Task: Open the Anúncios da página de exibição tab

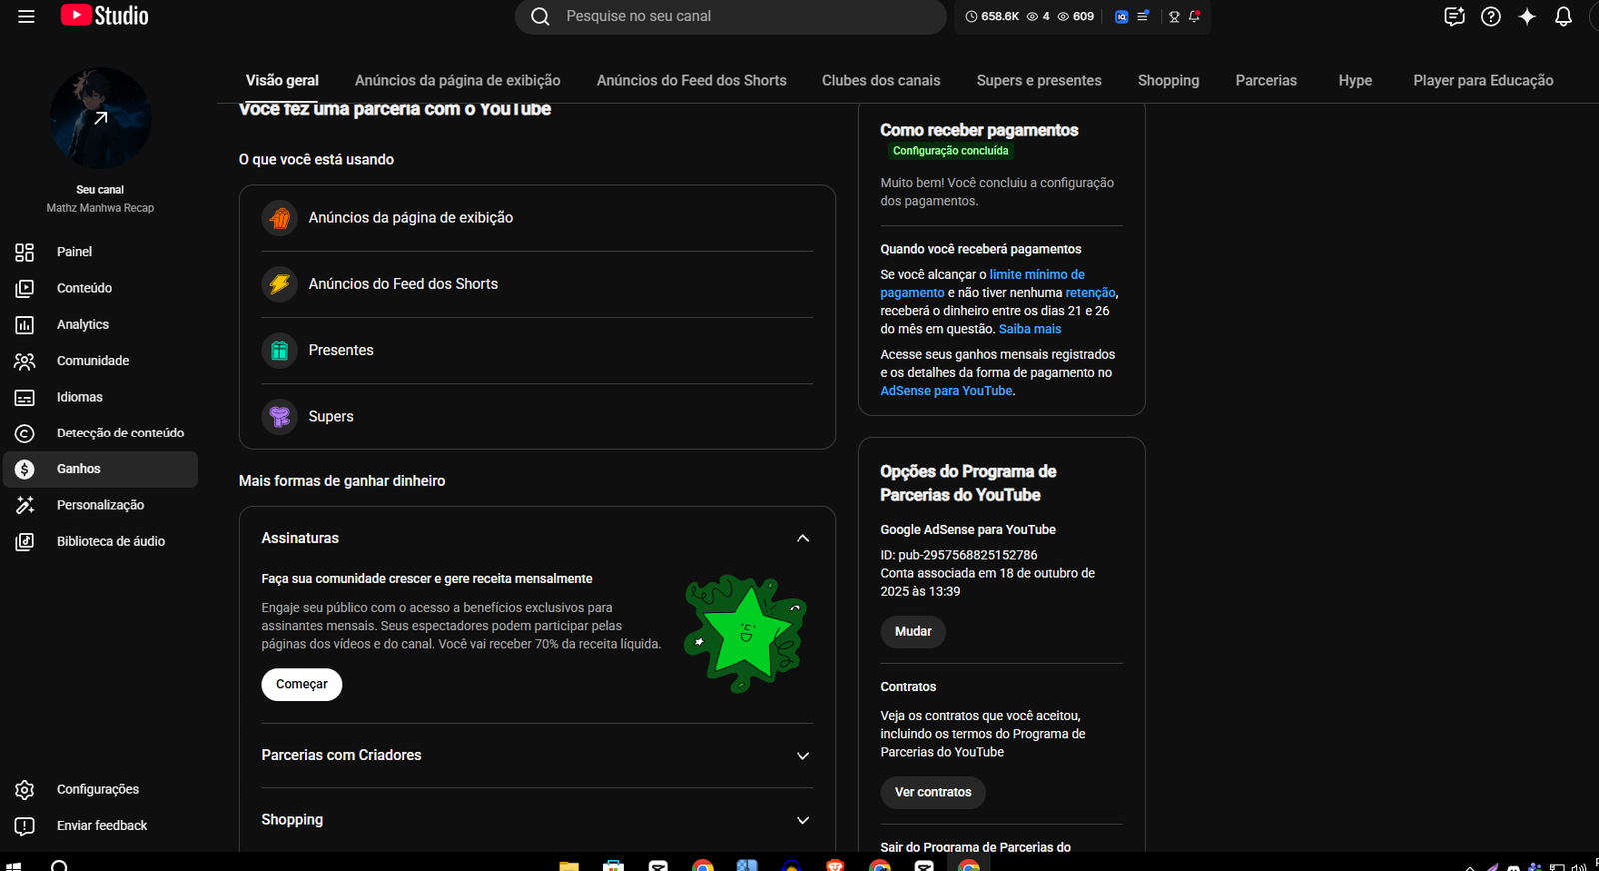Action: coord(457,80)
